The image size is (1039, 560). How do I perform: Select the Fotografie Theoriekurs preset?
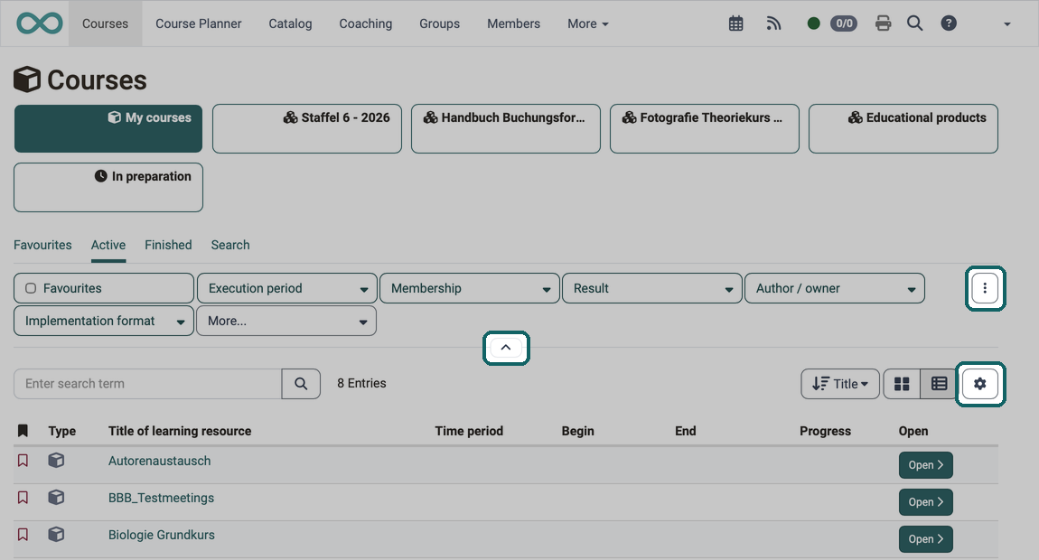705,128
